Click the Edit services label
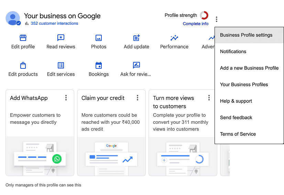Screen dimensions: 284x195 [61, 74]
